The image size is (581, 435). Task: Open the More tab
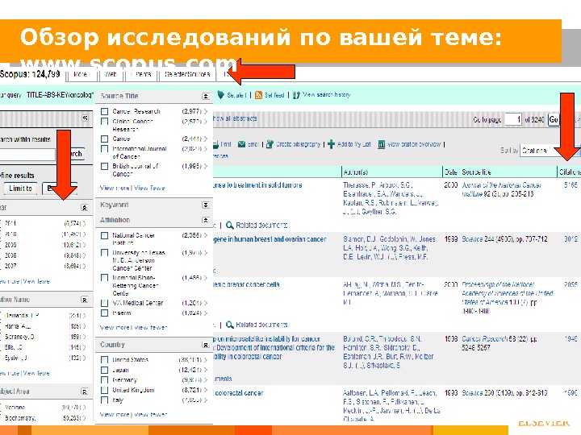tap(80, 74)
